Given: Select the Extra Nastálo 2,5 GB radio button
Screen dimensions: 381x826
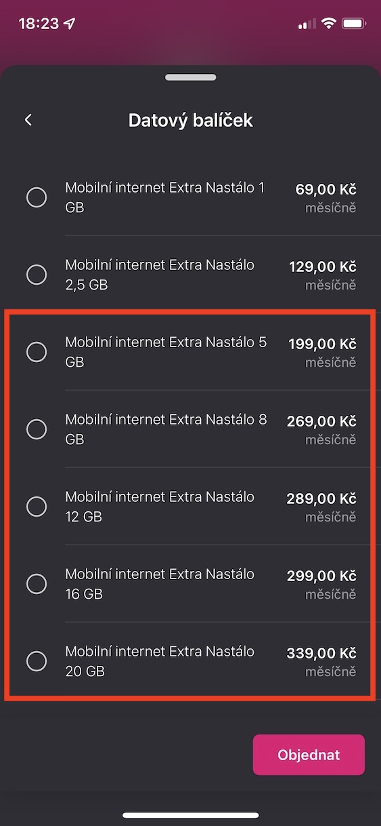Looking at the screenshot, I should coord(37,275).
